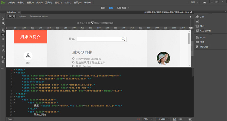Screen dimensions: 227x121
Task: Open the CSS 设计器 panel
Action: click(x=203, y=31)
